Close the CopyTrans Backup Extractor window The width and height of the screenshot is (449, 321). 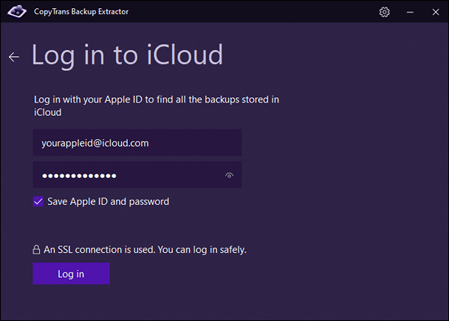436,12
